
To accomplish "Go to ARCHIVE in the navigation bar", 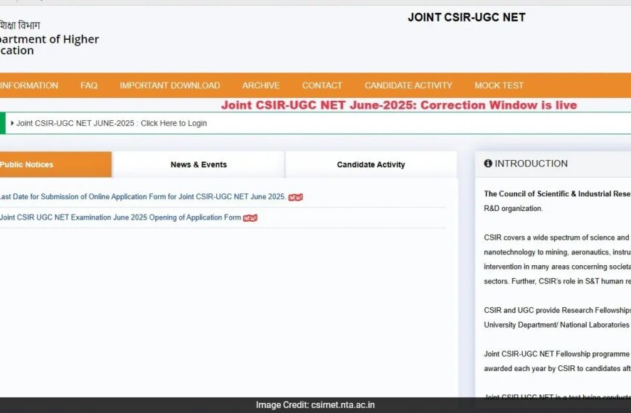I will point(261,85).
